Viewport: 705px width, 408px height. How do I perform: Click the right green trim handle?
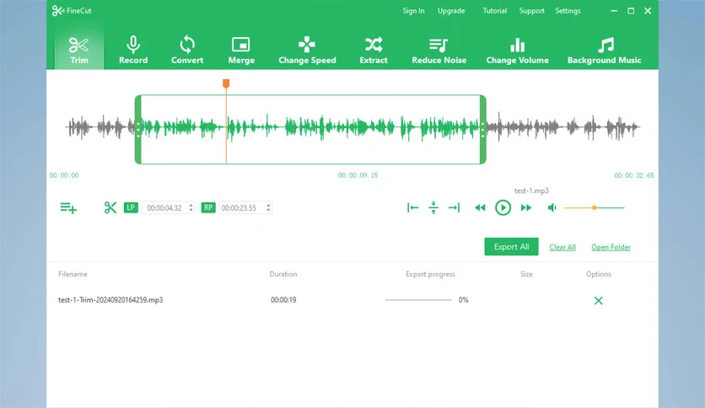[x=483, y=130]
